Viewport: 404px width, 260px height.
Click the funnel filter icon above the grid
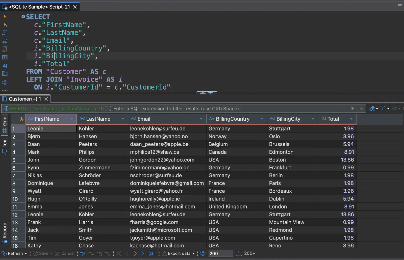(383, 109)
